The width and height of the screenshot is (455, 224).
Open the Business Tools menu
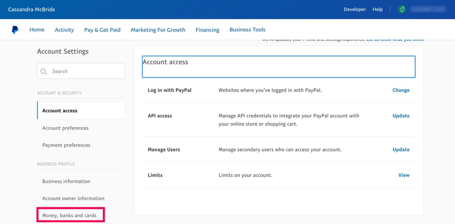point(247,30)
